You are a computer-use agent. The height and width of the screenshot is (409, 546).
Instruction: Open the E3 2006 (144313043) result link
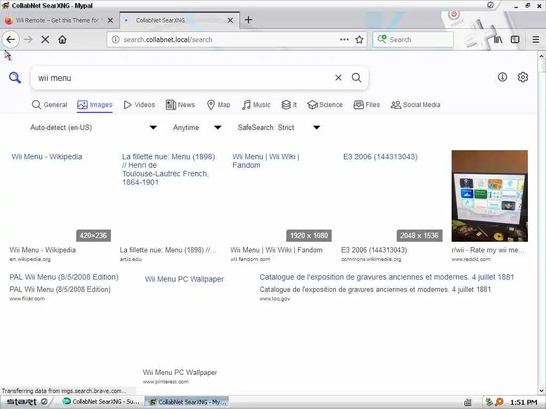(x=380, y=157)
